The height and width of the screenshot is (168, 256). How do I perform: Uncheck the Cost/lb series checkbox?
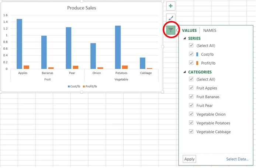pos(191,54)
